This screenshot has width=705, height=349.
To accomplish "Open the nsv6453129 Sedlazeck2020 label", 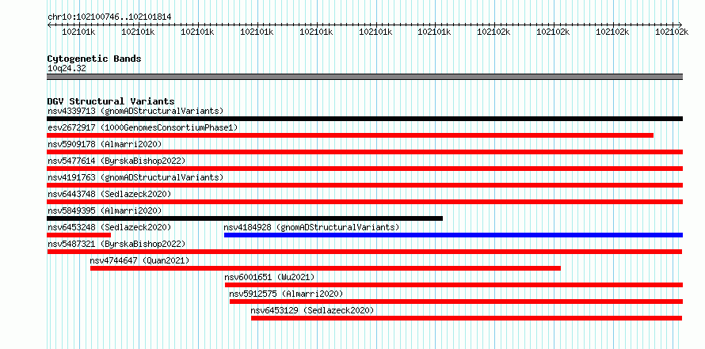I will click(312, 310).
